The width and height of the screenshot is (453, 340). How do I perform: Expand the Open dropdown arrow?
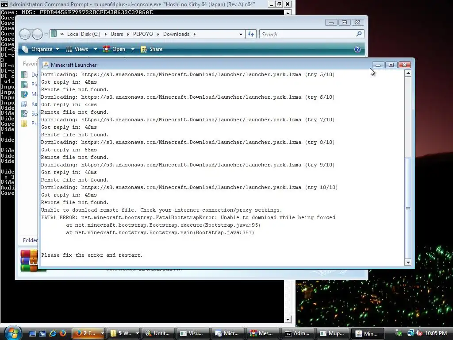point(133,50)
